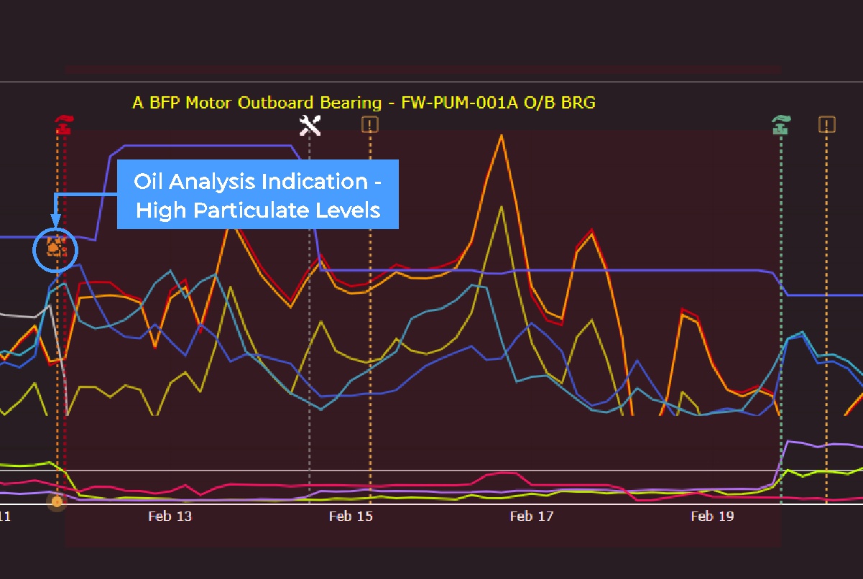The width and height of the screenshot is (863, 579).
Task: Click the Feb 13 date label
Action: [x=170, y=516]
